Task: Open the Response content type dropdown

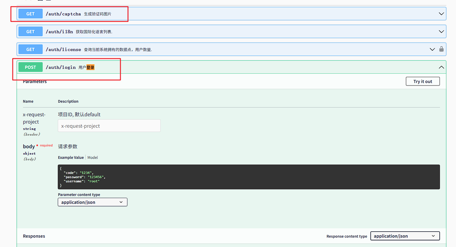Action: 405,236
